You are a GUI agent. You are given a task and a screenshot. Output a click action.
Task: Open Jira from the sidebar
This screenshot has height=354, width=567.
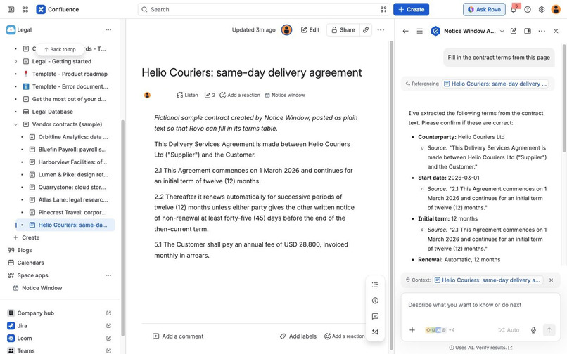[x=22, y=326]
